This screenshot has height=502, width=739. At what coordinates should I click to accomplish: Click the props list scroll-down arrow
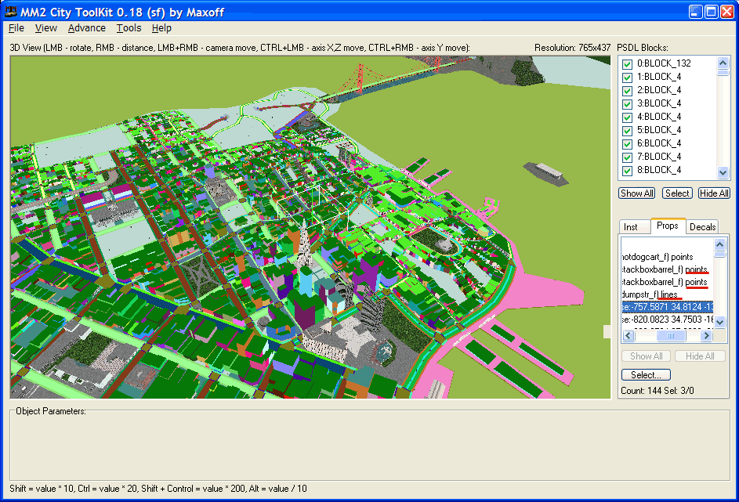point(719,323)
